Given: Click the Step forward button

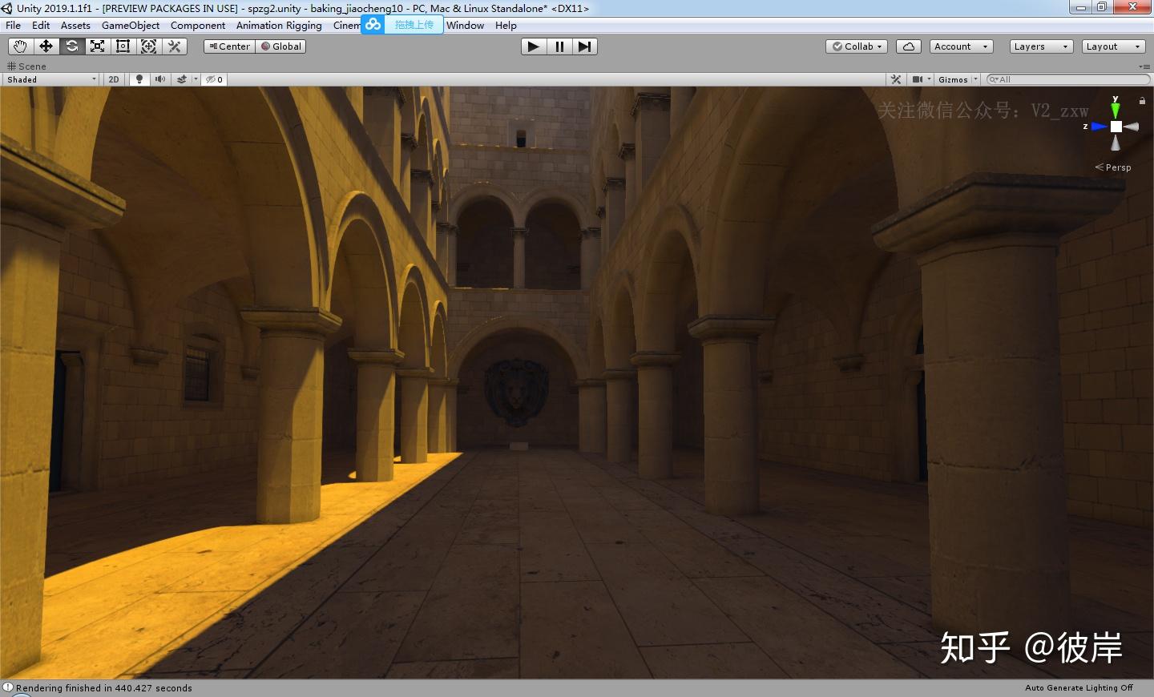Looking at the screenshot, I should point(584,46).
